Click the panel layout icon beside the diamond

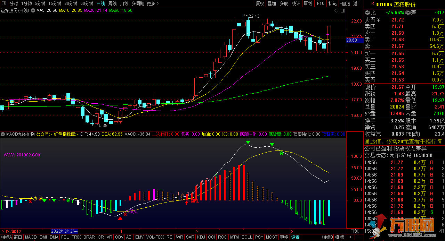point(342,11)
